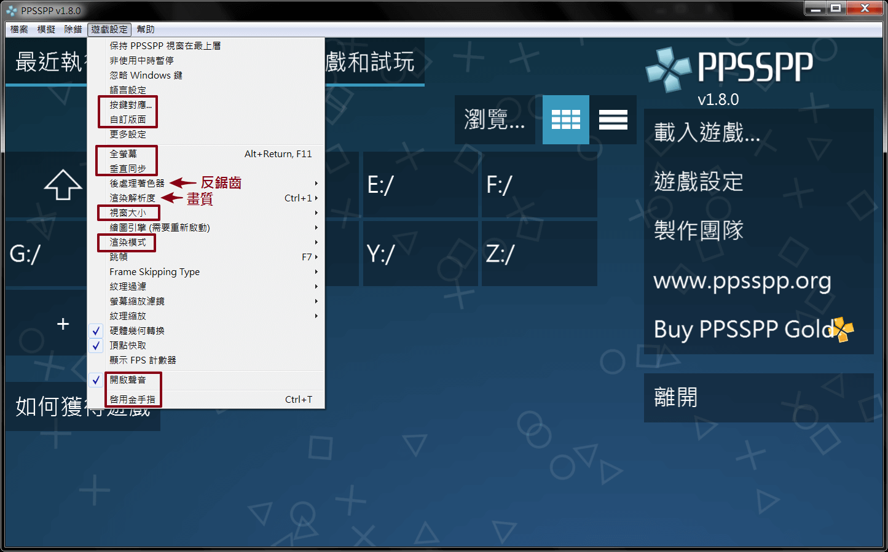Image resolution: width=888 pixels, height=552 pixels.
Task: Click 瀏覽... button
Action: pos(495,119)
